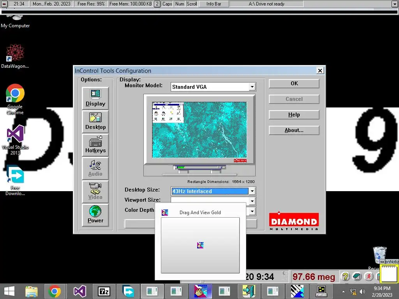Expand the Monitor Model dropdown
Screen dimensions: 399x299
252,87
